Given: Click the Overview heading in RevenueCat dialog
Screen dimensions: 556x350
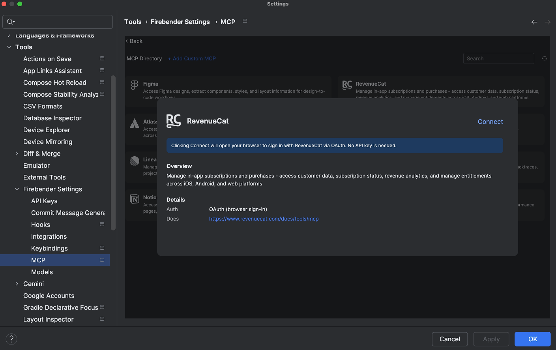Looking at the screenshot, I should (x=179, y=166).
